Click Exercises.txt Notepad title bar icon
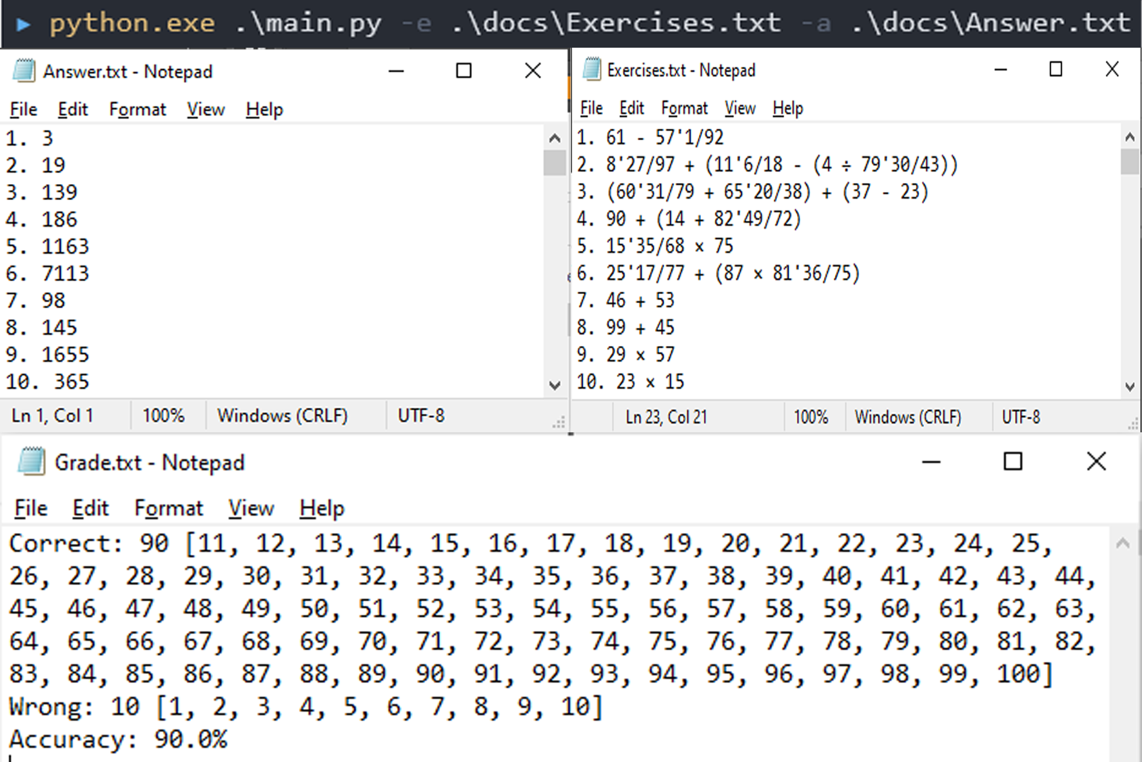Screen dimensions: 1142x762 [592, 69]
